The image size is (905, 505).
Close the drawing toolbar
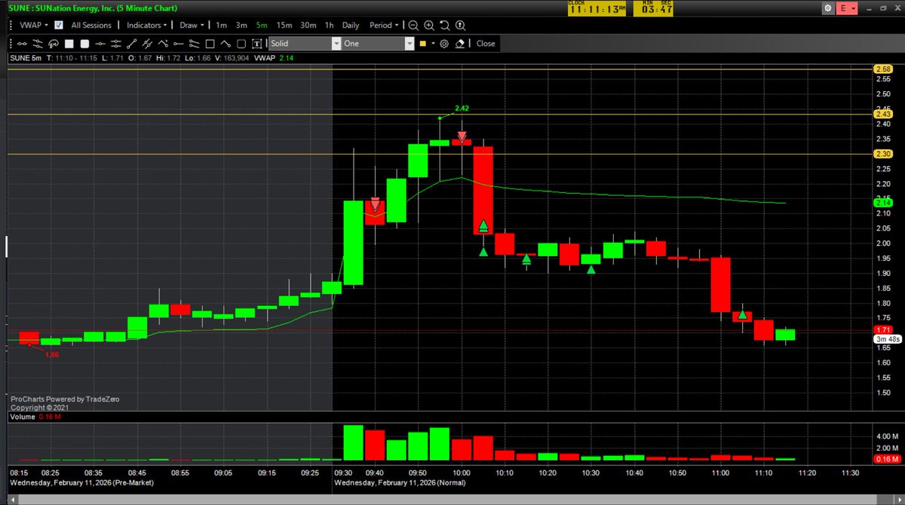point(486,44)
